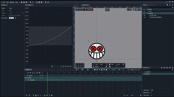
Task: Step to the next frame button
Action: [104, 70]
